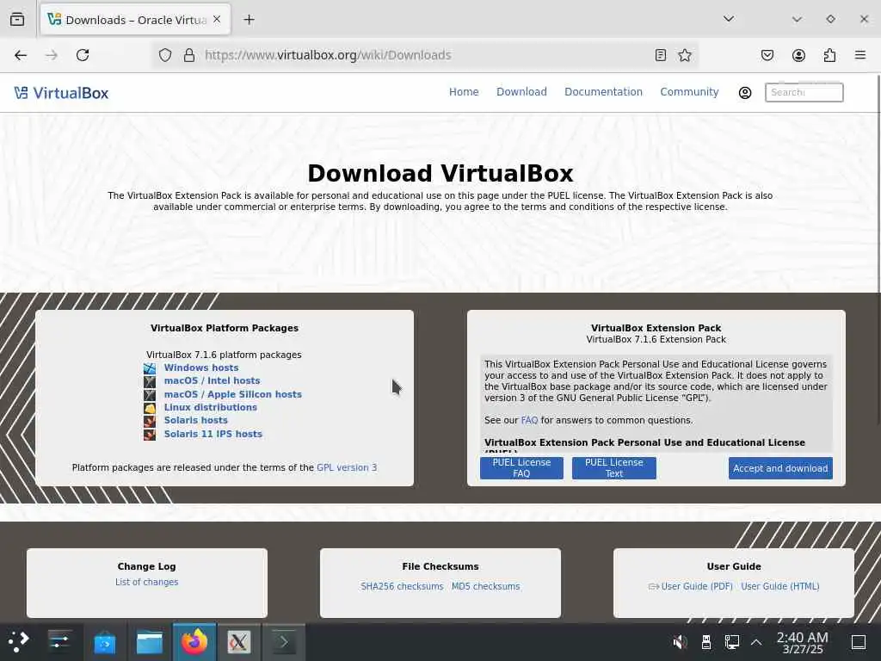Click the Solaris hosts icon
881x661 pixels.
(x=150, y=421)
